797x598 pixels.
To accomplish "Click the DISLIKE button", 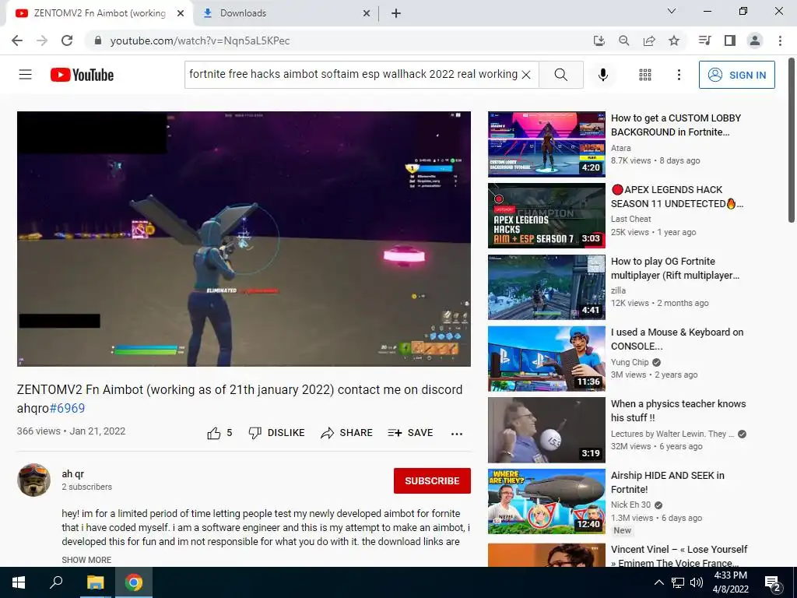I will click(276, 433).
